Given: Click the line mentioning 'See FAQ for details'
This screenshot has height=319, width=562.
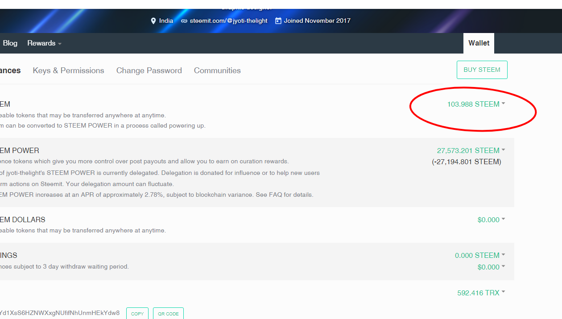Looking at the screenshot, I should 157,195.
